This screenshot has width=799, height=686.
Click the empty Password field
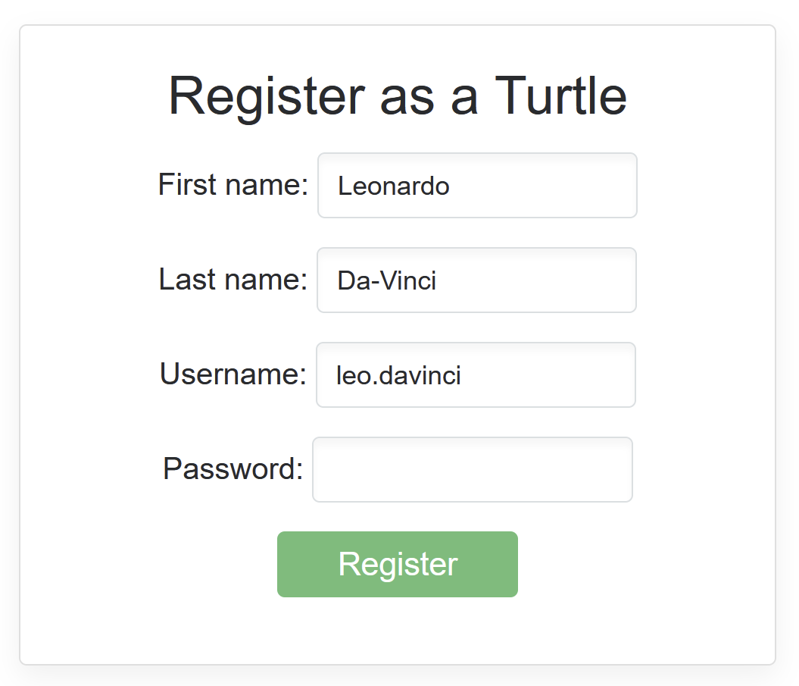[473, 469]
